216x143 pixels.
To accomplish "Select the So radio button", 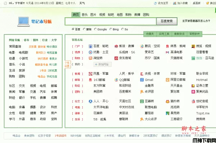I will point(122,29).
